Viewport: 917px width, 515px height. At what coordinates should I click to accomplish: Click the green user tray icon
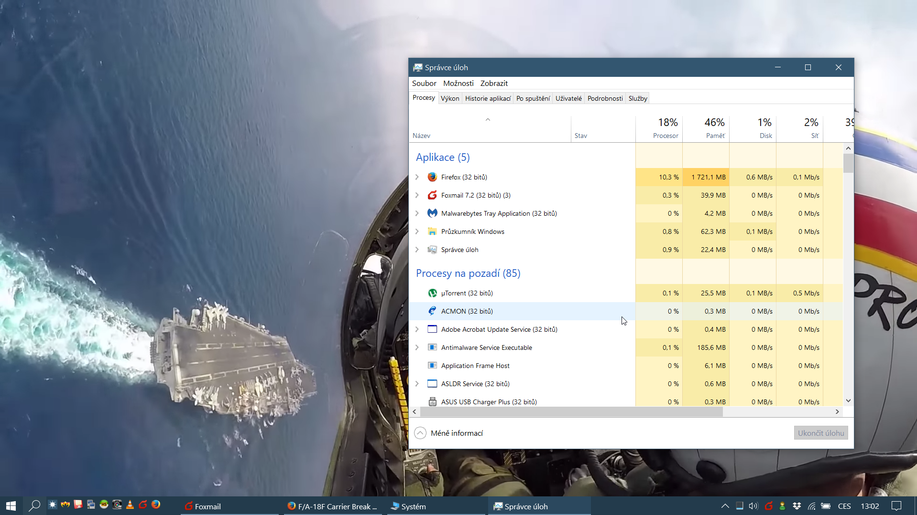(x=782, y=506)
